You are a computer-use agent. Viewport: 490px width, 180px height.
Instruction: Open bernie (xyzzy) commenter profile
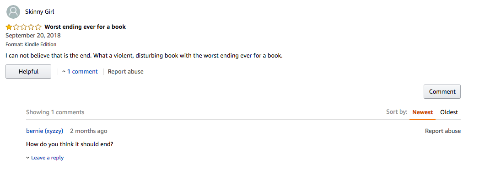[x=45, y=131]
